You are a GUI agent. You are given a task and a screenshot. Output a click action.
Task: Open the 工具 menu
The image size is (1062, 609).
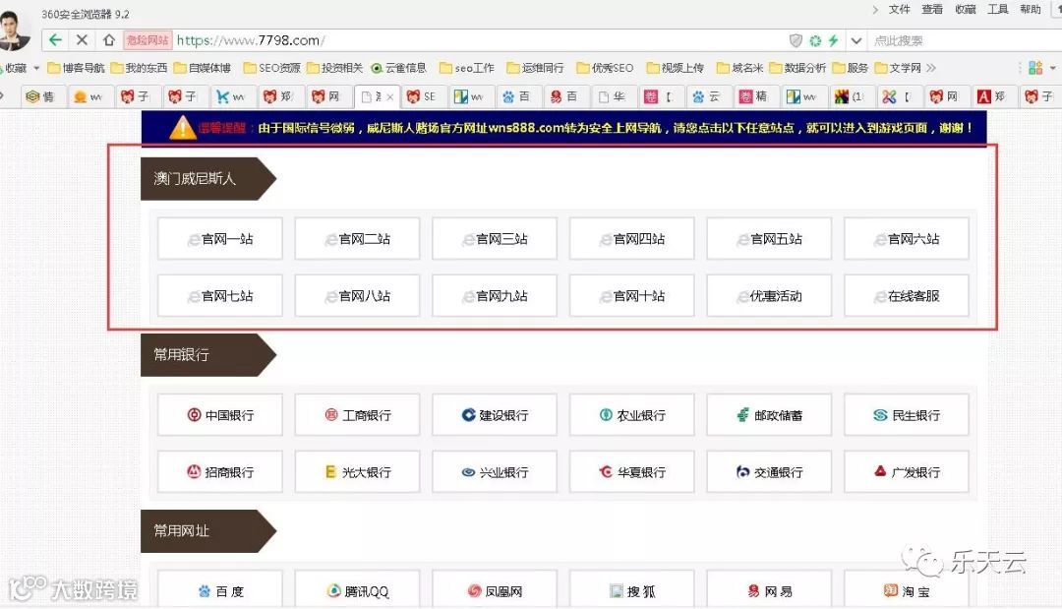998,9
